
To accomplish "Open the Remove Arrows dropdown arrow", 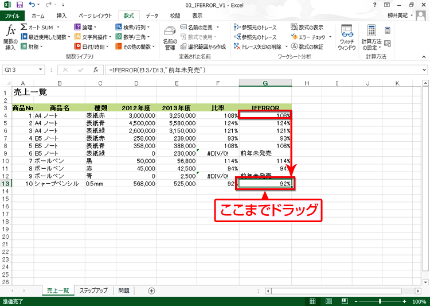I will pyautogui.click(x=286, y=47).
